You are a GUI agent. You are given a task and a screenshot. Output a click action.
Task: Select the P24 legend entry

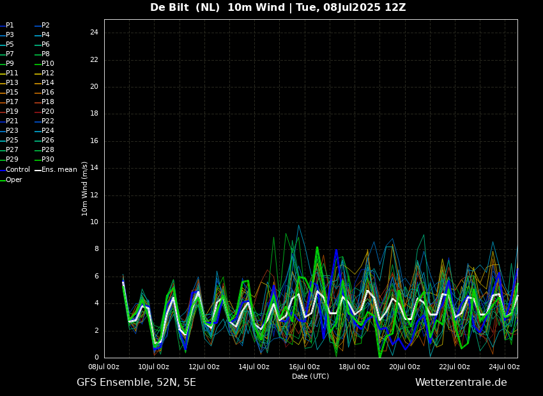coord(48,131)
